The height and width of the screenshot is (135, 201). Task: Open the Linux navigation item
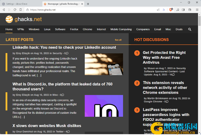click(47, 29)
